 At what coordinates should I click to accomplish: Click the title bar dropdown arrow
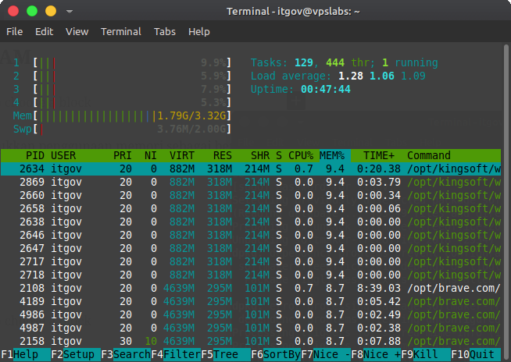point(69,12)
